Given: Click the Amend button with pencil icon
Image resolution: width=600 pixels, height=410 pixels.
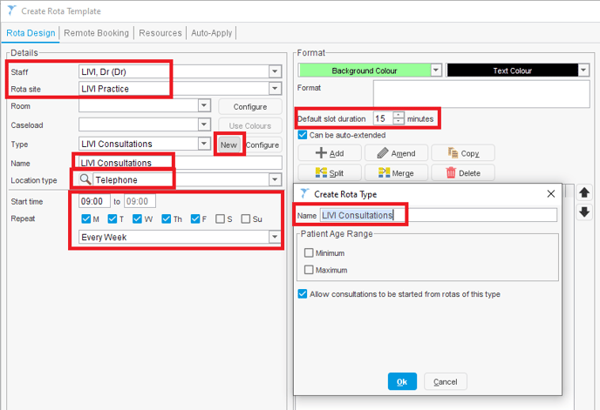Looking at the screenshot, I should [x=395, y=153].
